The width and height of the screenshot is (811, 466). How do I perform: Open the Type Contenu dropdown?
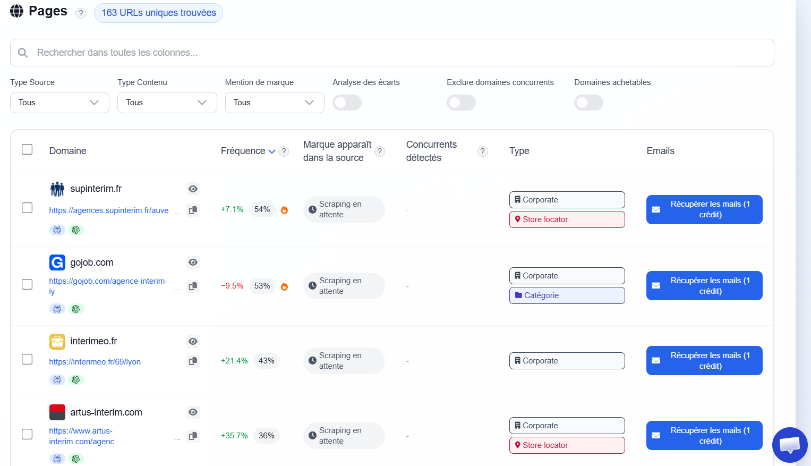click(167, 103)
